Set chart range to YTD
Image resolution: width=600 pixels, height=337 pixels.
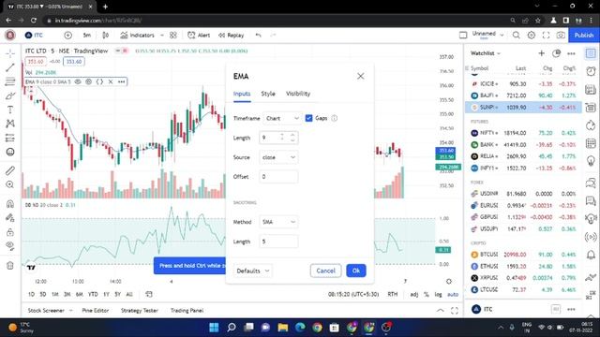click(93, 294)
